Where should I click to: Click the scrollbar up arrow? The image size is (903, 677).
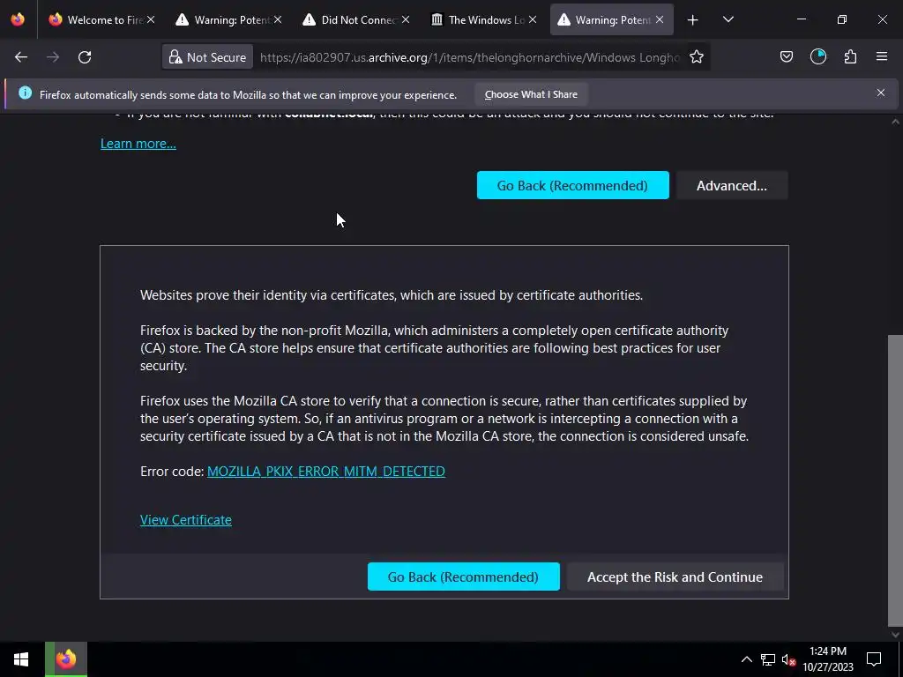click(x=895, y=122)
